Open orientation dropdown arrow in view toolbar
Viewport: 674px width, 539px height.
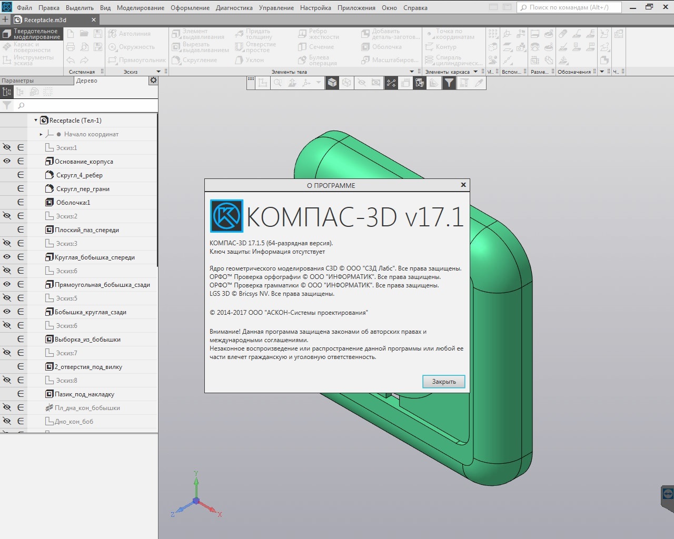319,83
